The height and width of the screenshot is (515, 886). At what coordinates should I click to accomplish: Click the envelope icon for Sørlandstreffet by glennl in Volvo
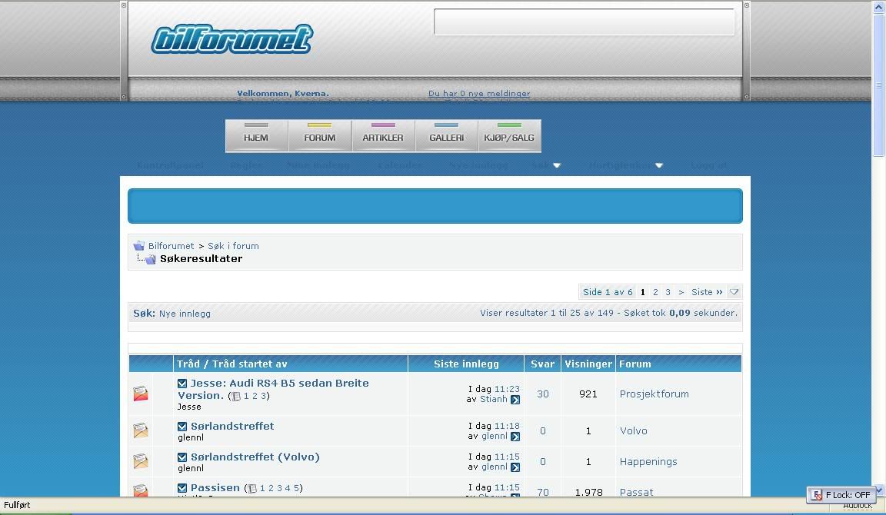(141, 430)
